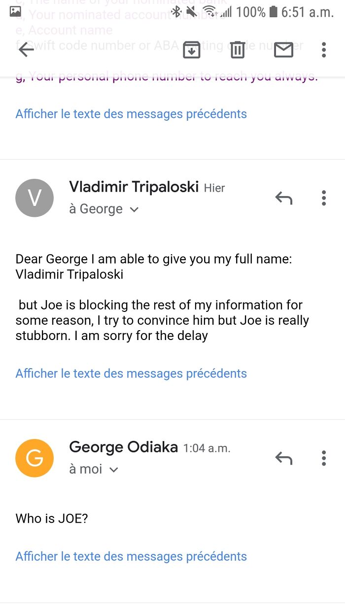Archive this email conversation

point(191,50)
